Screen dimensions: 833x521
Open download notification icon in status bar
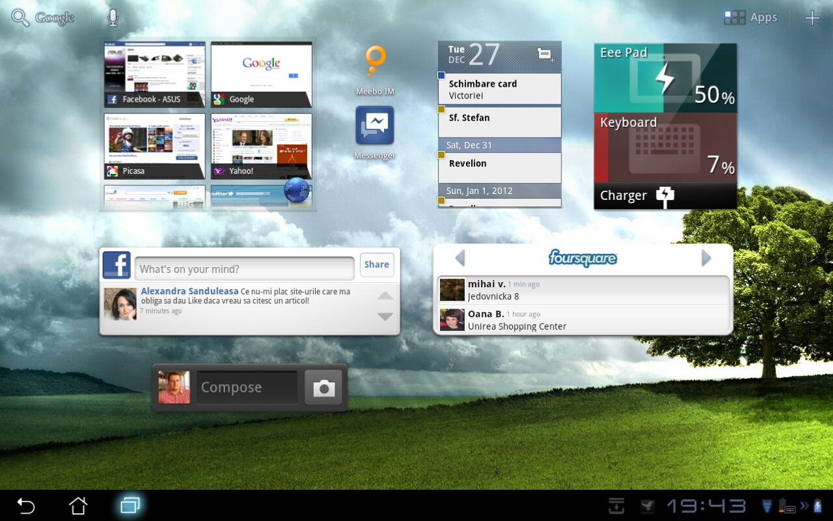[x=616, y=505]
